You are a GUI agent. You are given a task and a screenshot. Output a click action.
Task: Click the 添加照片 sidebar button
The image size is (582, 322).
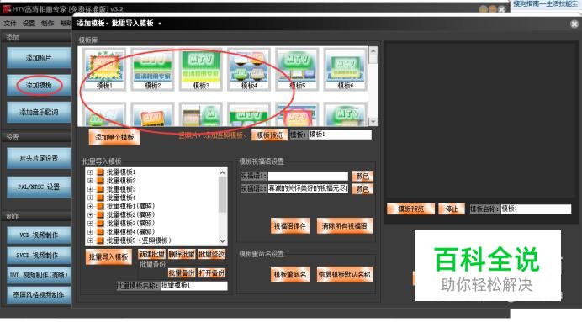(39, 57)
